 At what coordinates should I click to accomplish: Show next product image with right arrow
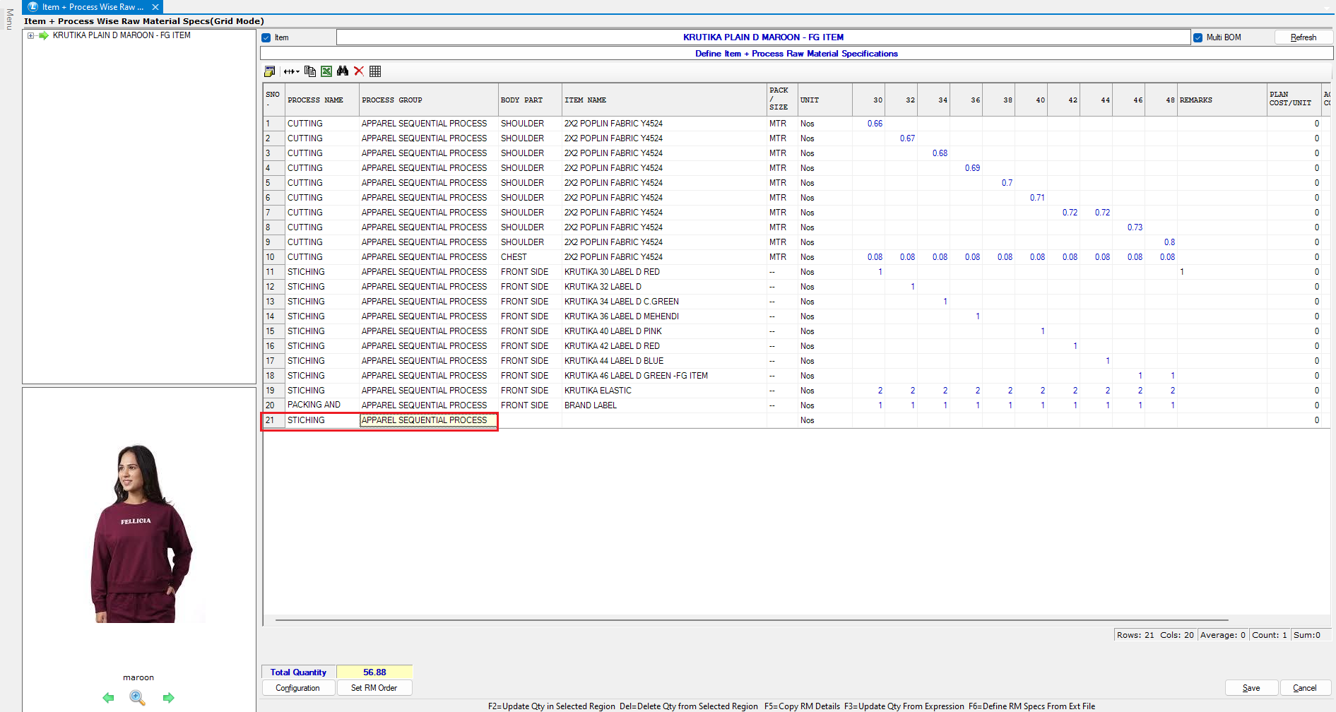(168, 698)
